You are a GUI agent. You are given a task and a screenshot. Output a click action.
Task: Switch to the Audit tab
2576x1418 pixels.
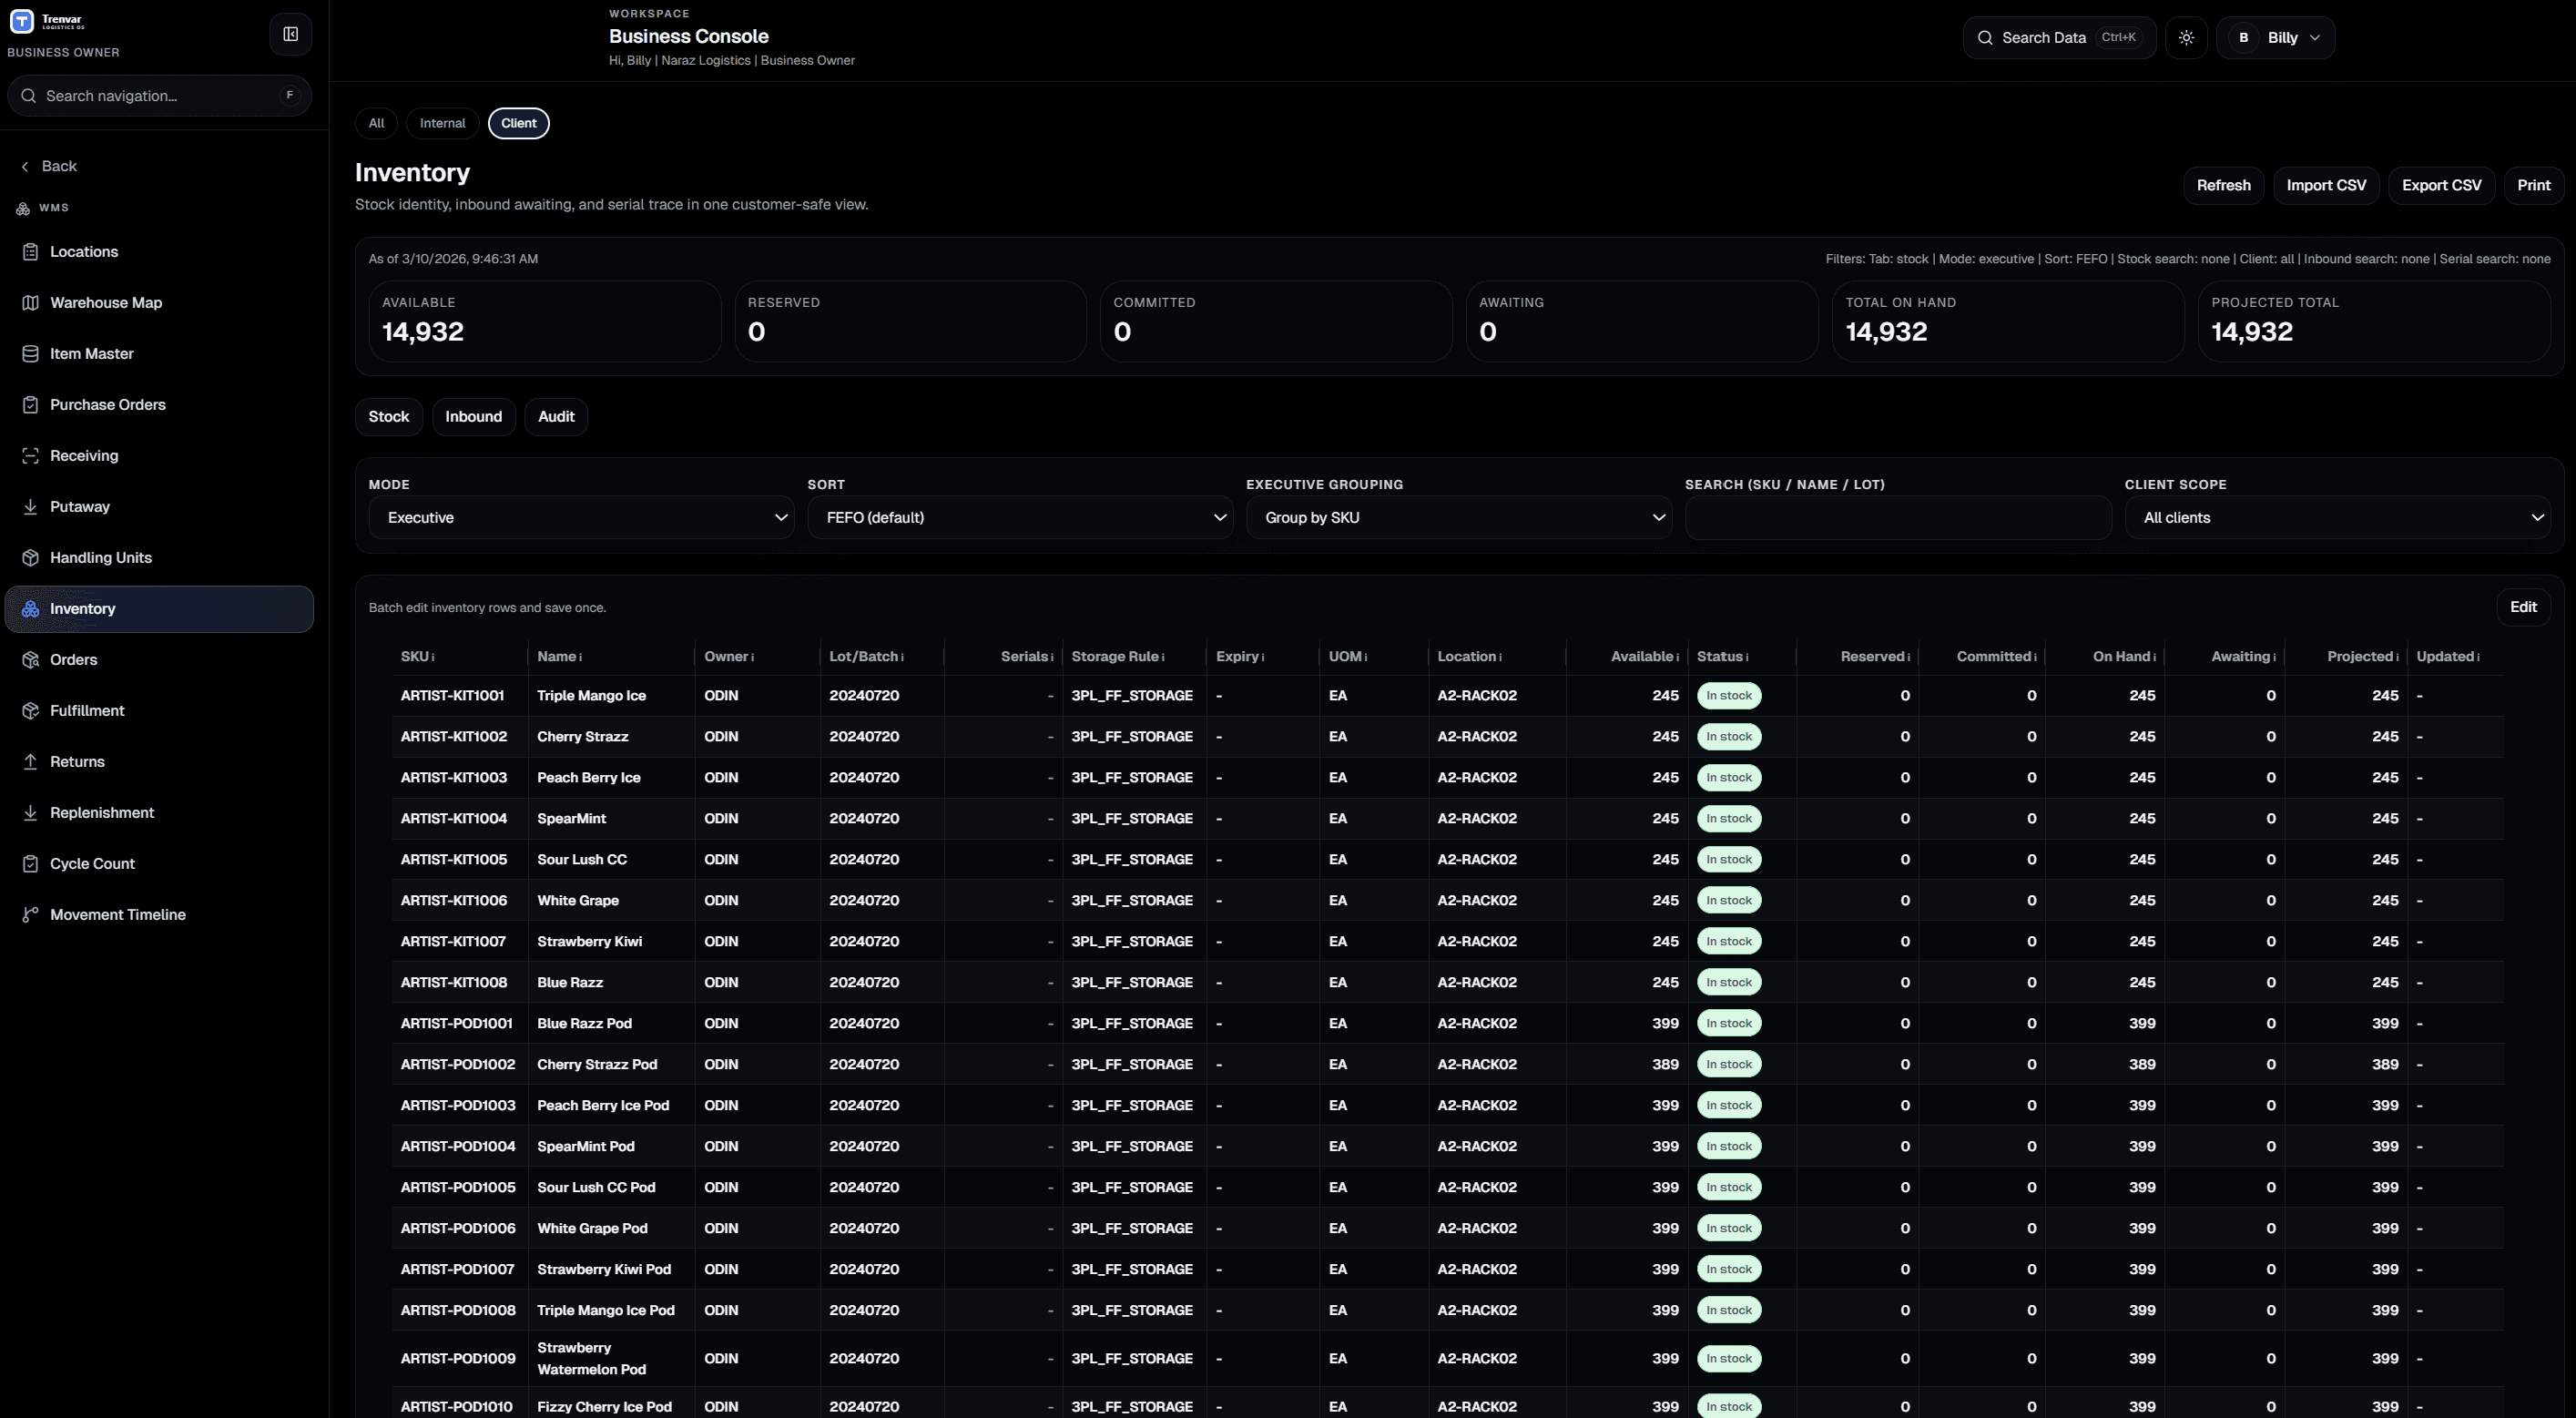pyautogui.click(x=556, y=417)
